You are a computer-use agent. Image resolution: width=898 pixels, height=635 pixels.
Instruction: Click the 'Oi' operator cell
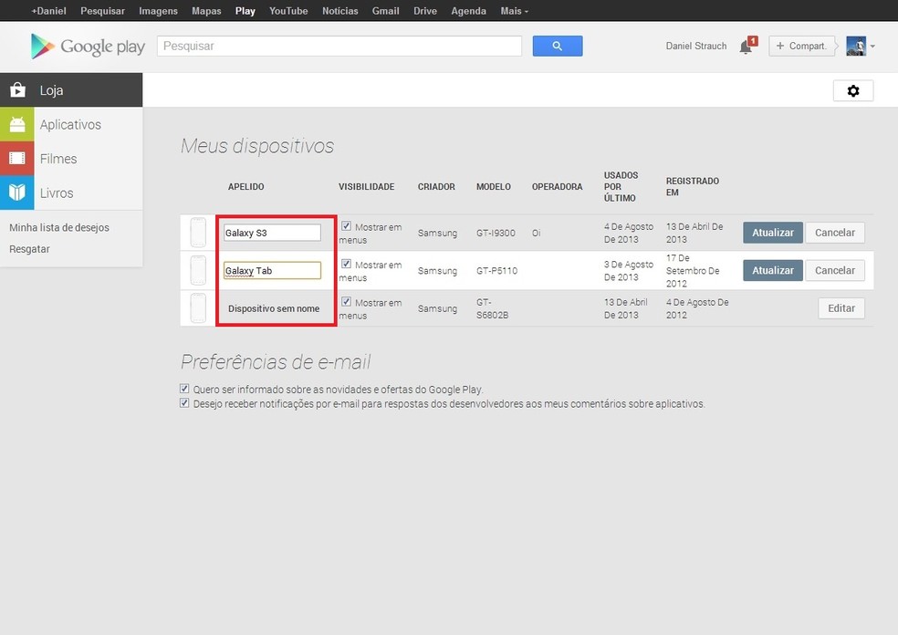click(x=536, y=233)
